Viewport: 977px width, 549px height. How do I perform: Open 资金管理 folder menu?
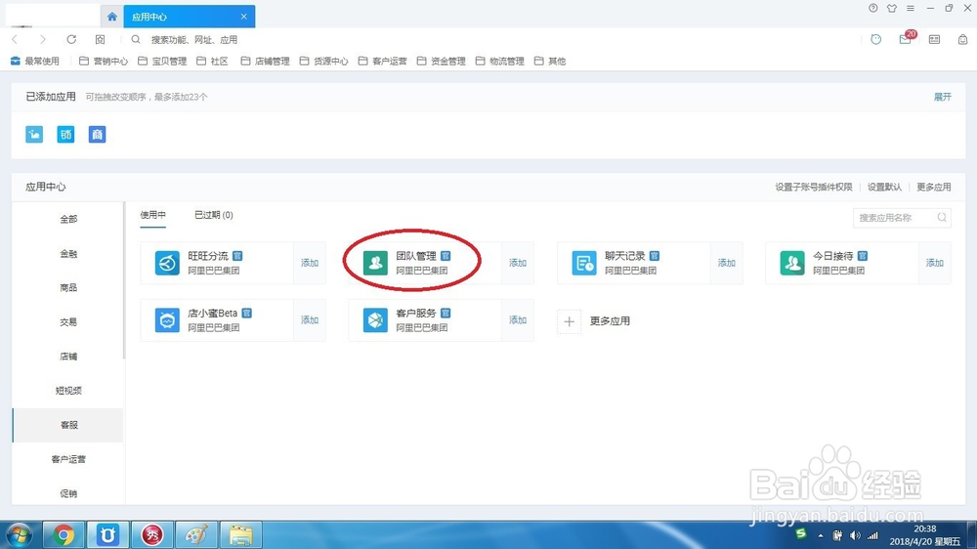click(x=442, y=62)
